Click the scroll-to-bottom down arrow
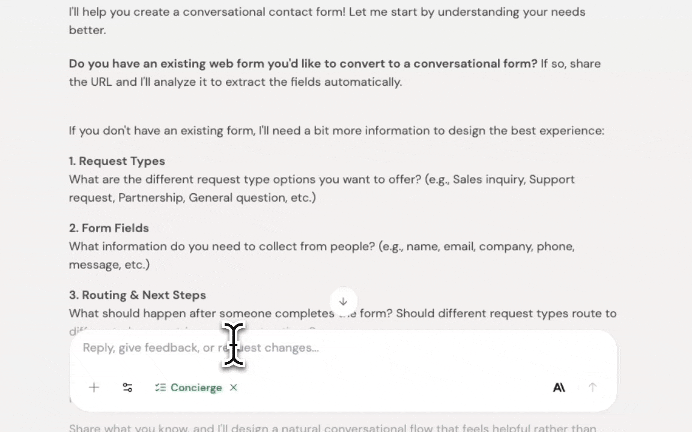Screen dimensions: 692x432 [343, 301]
